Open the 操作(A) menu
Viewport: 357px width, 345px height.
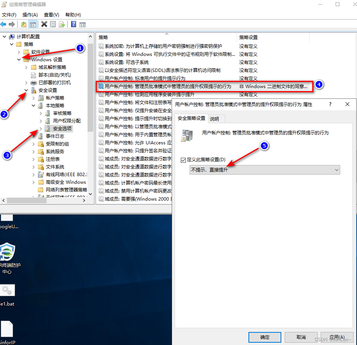pos(30,15)
